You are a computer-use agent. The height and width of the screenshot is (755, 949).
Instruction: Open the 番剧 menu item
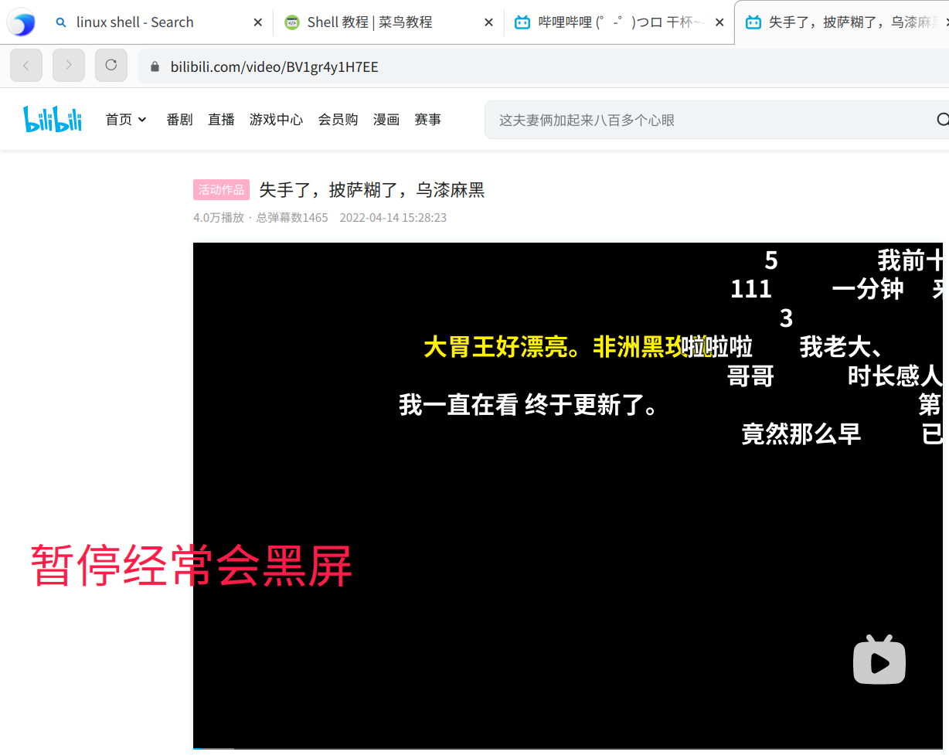(x=179, y=119)
